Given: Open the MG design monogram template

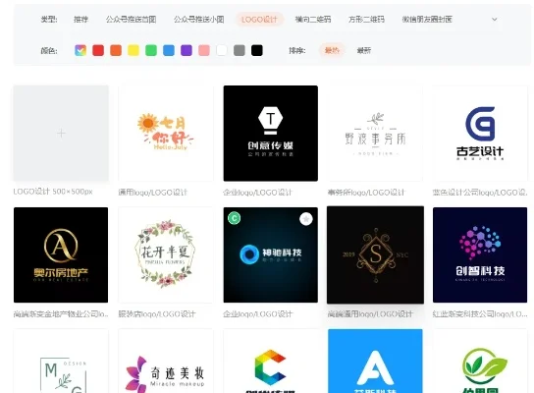Looking at the screenshot, I should tap(61, 361).
